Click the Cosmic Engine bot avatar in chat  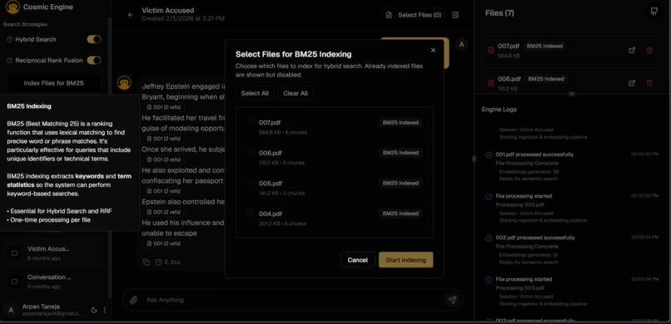tap(124, 83)
